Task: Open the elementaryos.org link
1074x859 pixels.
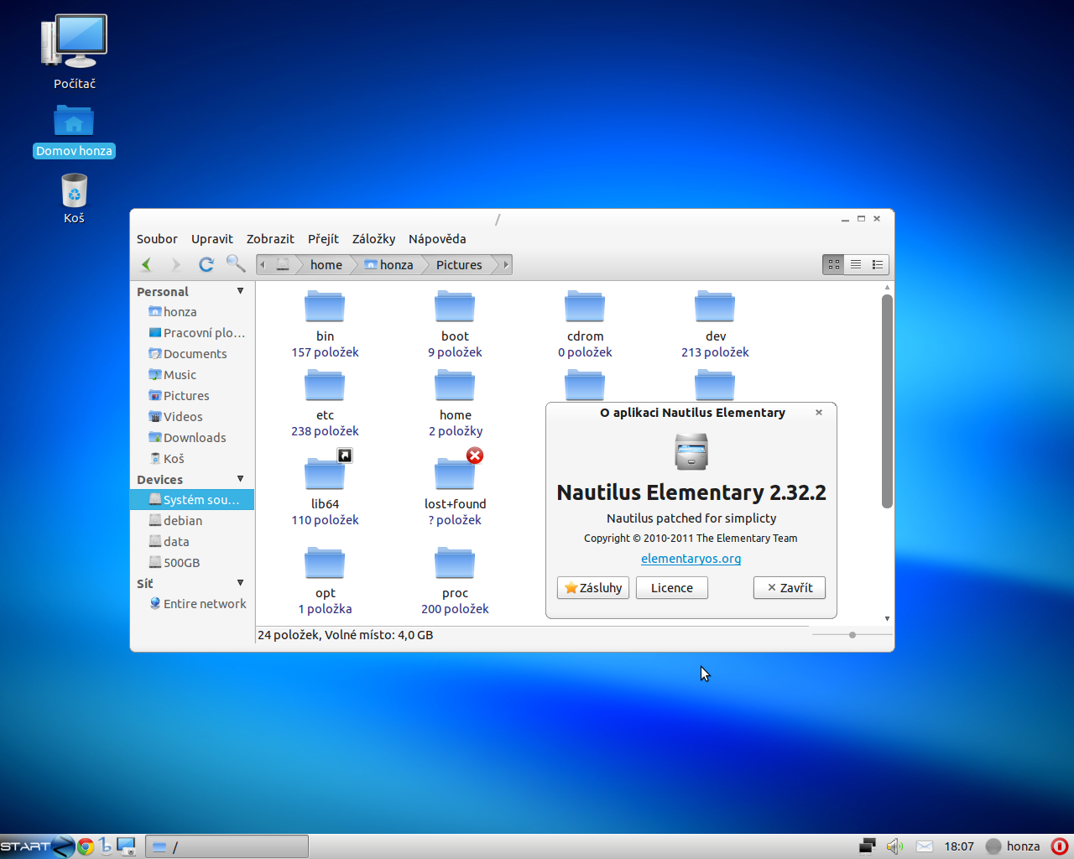Action: [x=691, y=559]
